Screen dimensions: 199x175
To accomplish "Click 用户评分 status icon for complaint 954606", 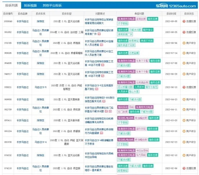I will pyautogui.click(x=184, y=63).
